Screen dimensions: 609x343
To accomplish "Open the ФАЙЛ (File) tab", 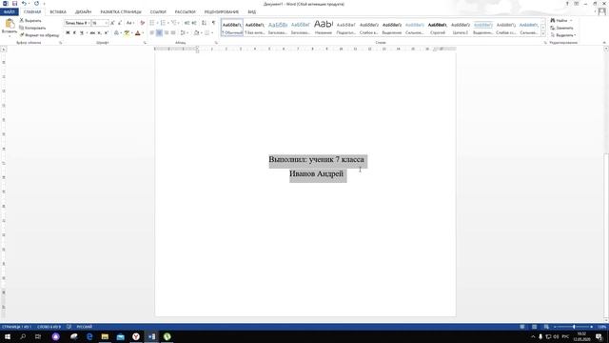I will point(9,11).
